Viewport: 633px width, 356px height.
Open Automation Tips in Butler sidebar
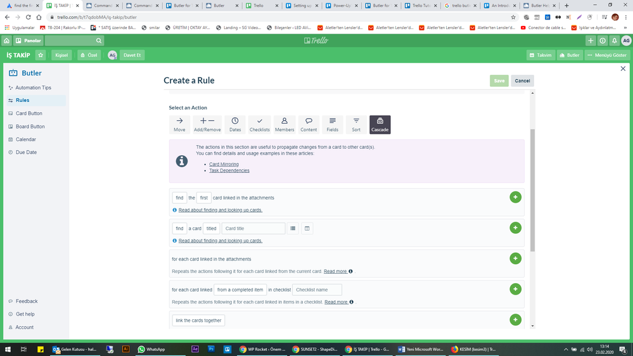coord(33,87)
